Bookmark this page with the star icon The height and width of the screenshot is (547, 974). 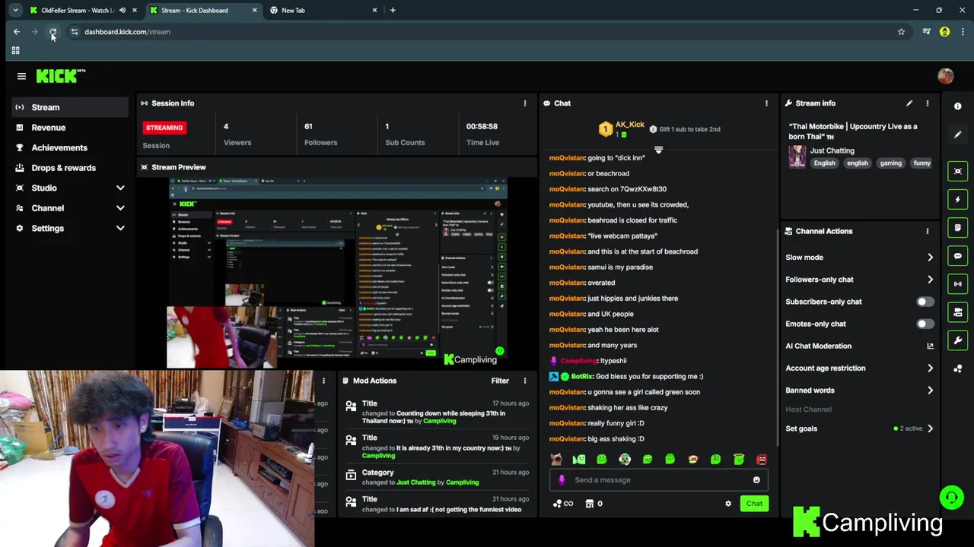click(x=901, y=32)
